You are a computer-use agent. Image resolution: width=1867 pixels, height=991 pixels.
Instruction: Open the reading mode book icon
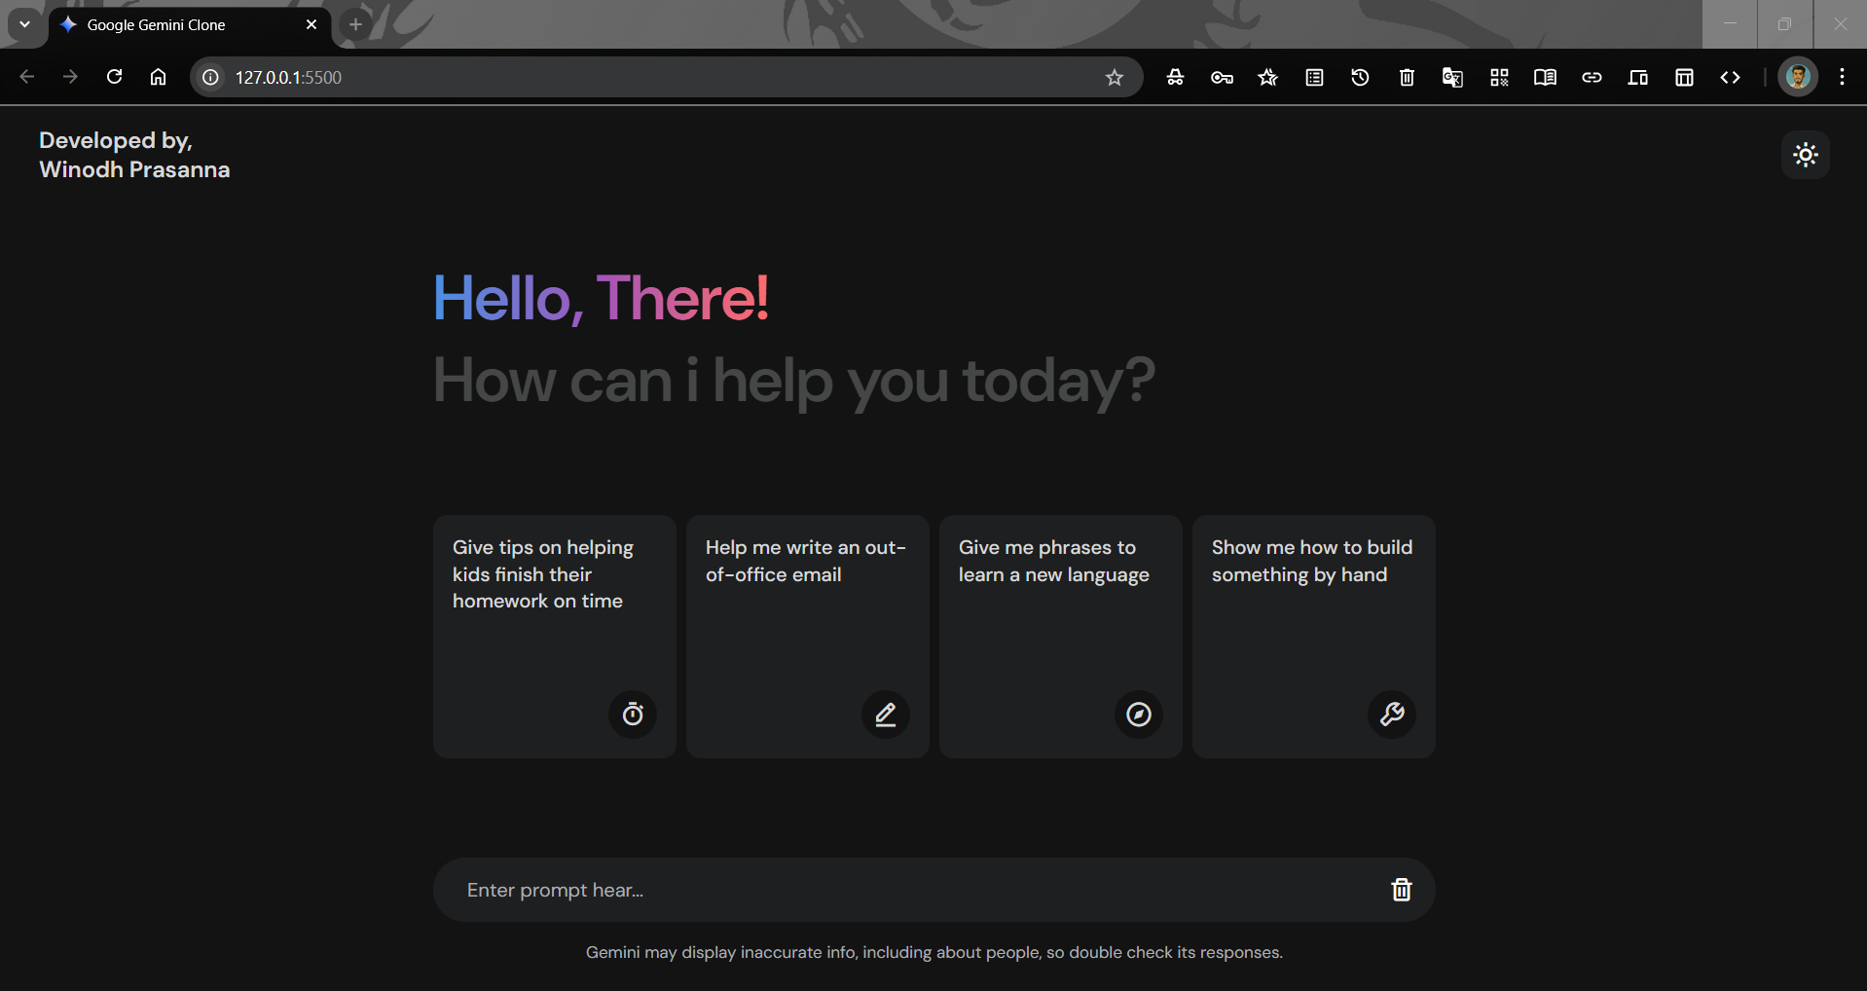click(x=1545, y=77)
